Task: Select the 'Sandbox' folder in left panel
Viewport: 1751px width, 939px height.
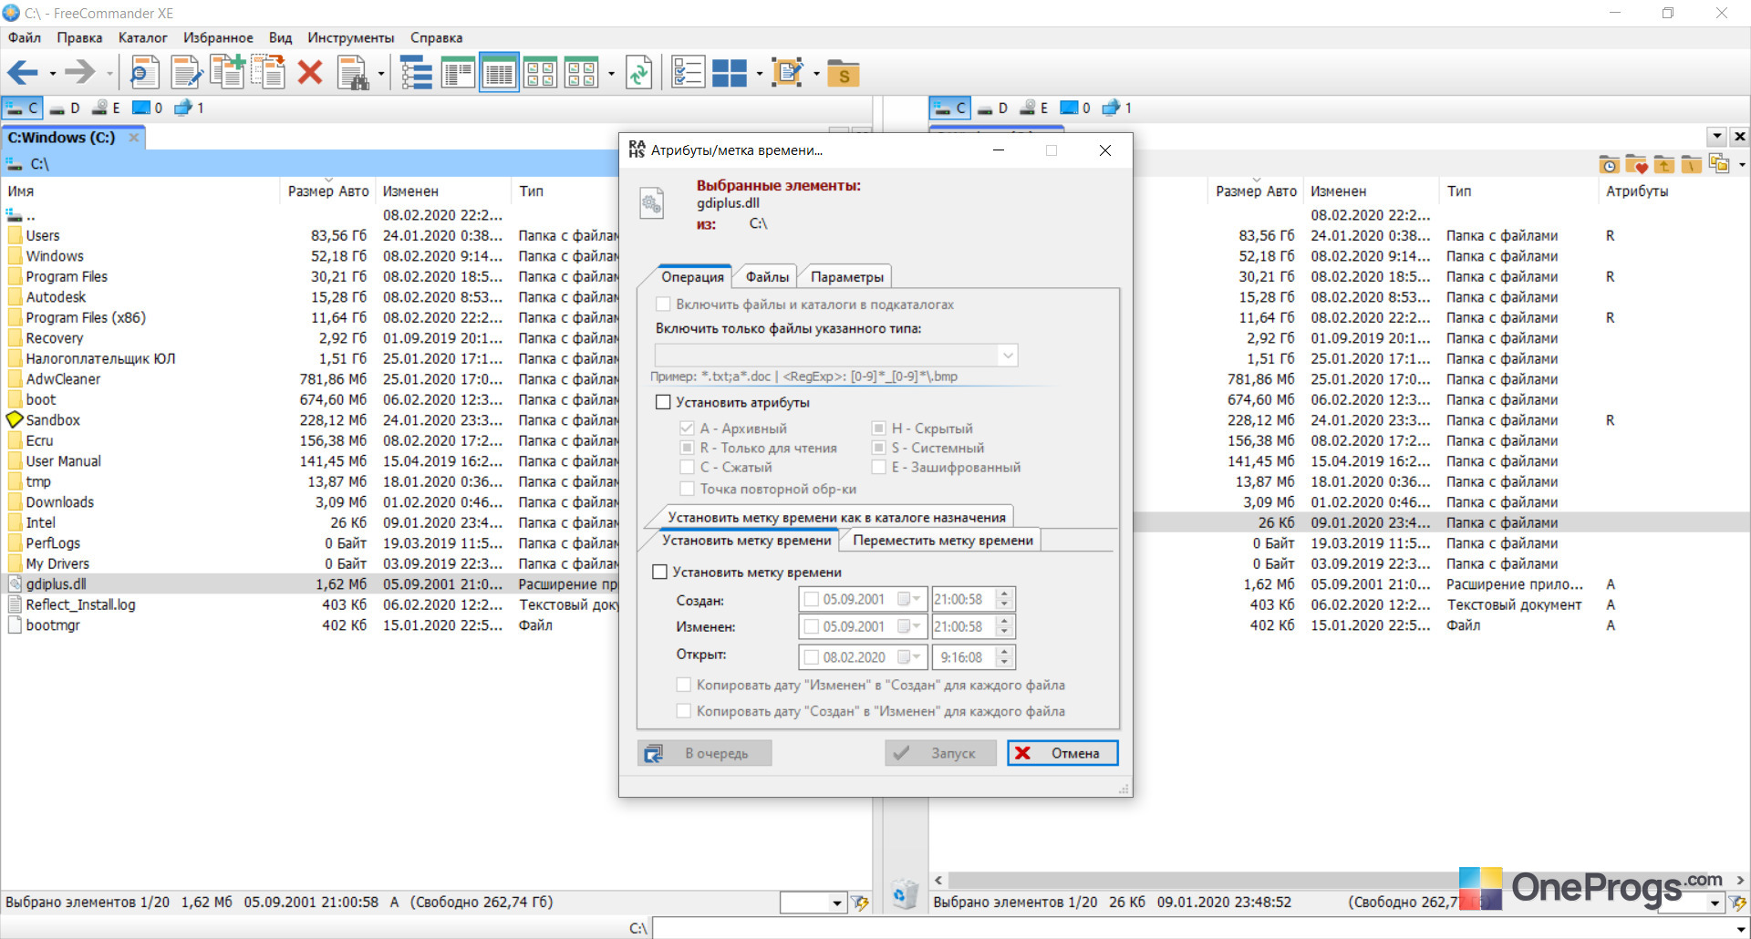Action: coord(53,420)
